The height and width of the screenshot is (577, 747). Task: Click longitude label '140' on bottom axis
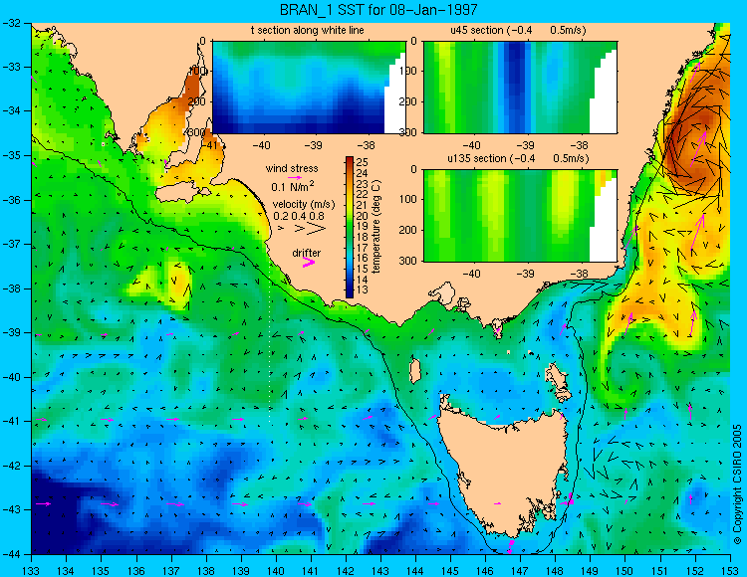pos(276,571)
